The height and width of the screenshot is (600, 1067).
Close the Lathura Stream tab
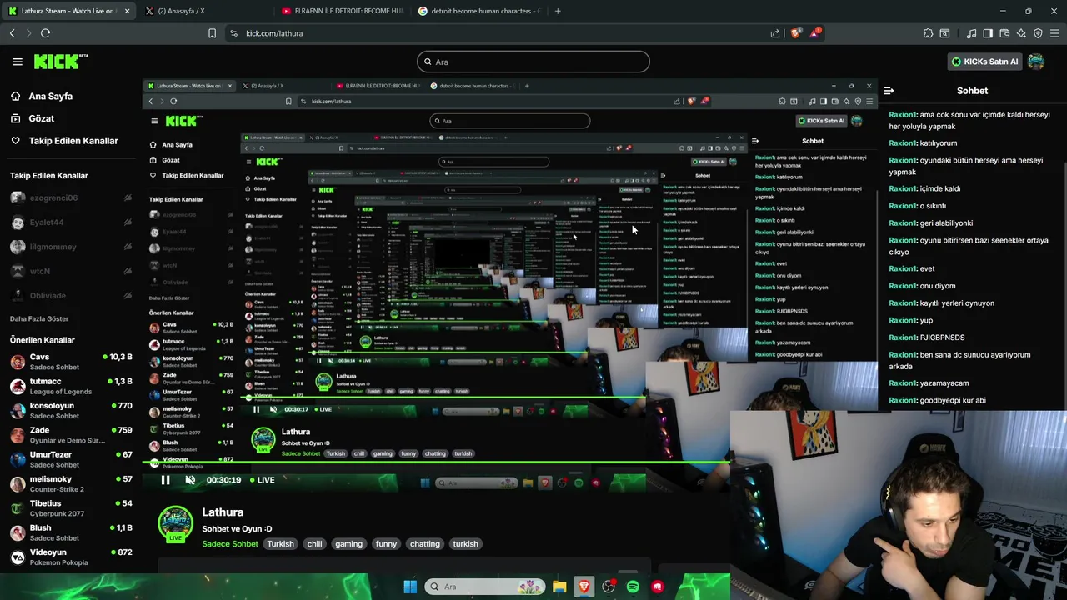pos(126,11)
